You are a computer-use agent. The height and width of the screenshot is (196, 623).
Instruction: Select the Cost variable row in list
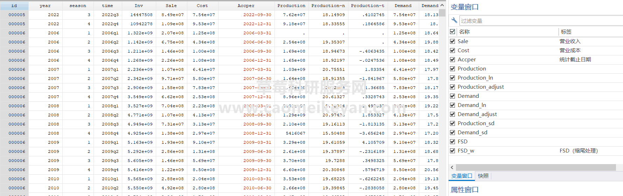pos(463,50)
